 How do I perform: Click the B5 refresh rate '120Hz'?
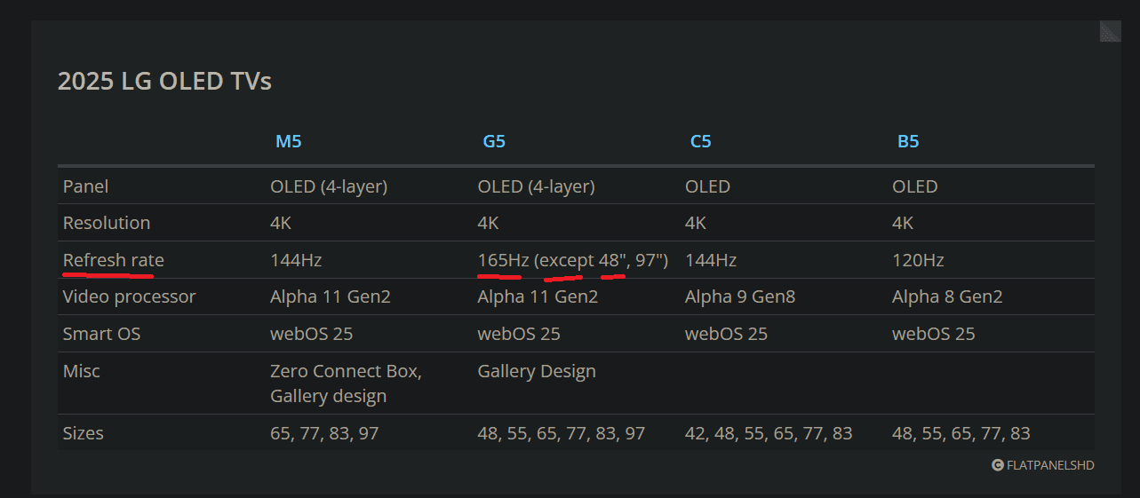click(x=918, y=260)
